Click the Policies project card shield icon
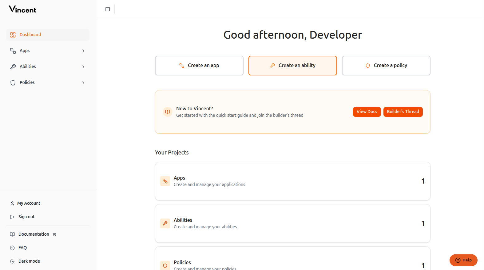 [165, 265]
